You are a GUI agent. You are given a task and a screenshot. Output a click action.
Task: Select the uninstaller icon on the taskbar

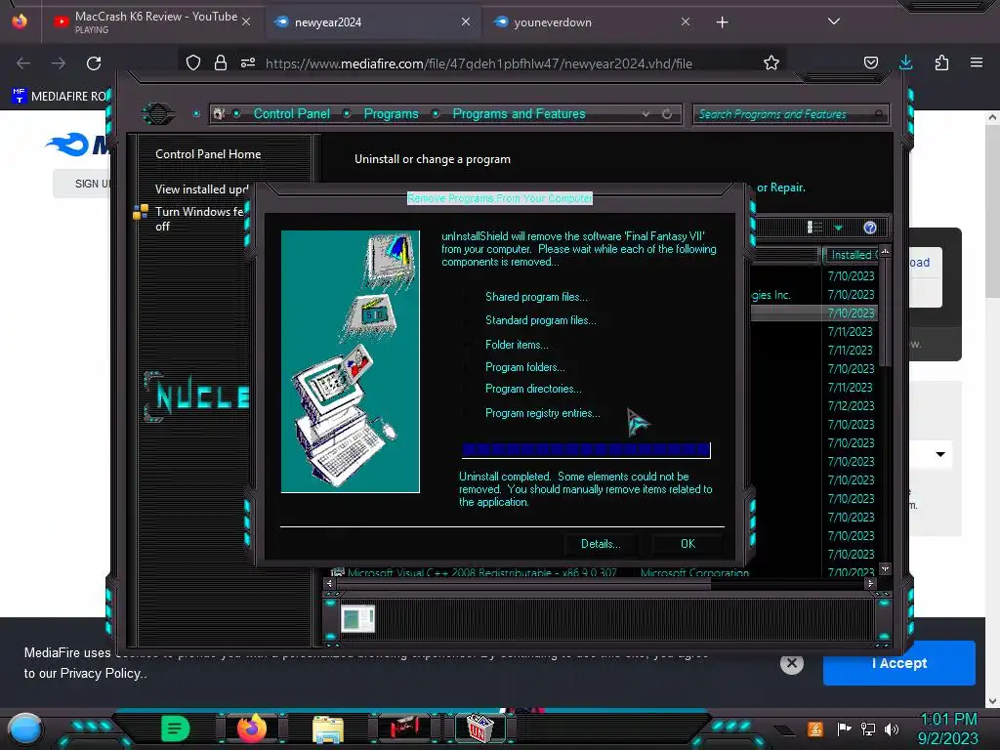pos(479,729)
